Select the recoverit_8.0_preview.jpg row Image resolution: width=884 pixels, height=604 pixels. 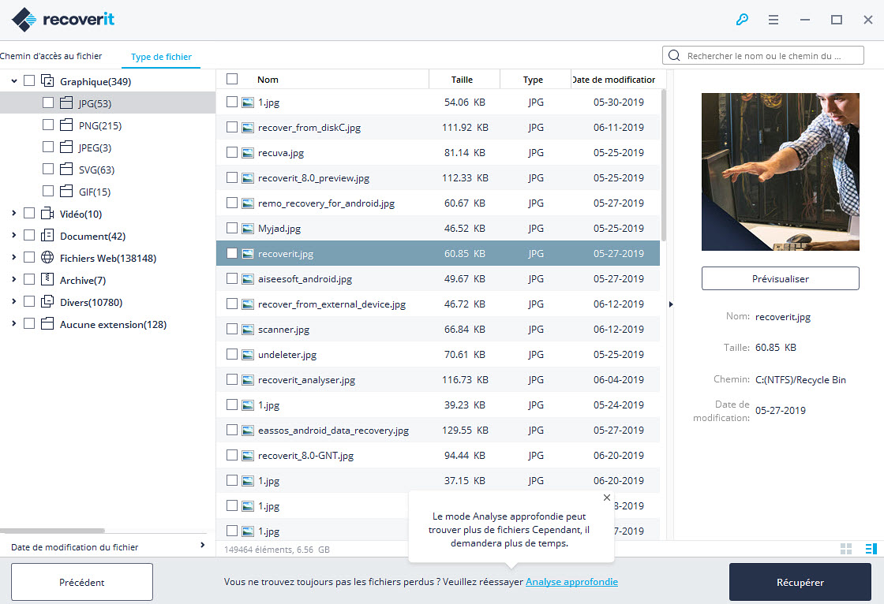[438, 177]
